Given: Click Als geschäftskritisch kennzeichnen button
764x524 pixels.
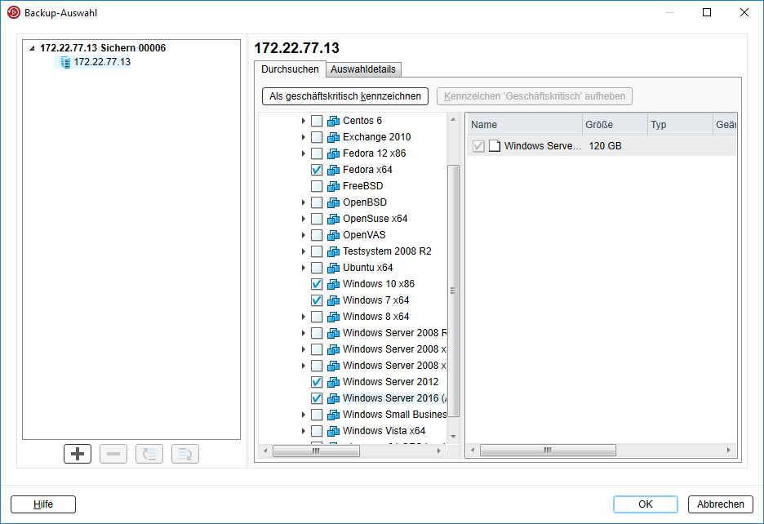Looking at the screenshot, I should (x=345, y=96).
